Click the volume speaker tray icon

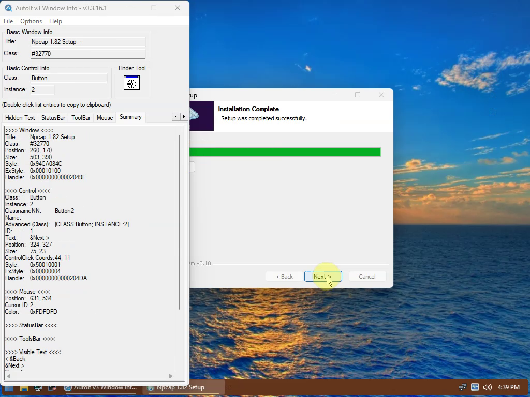487,387
